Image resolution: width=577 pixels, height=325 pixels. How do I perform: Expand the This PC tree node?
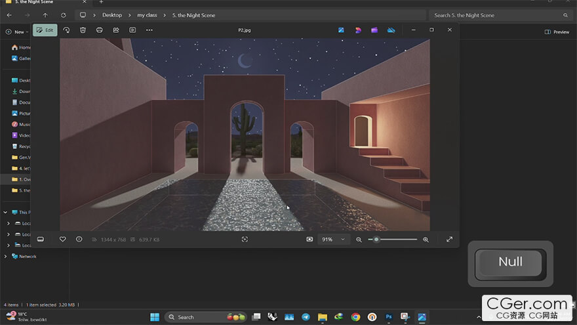pos(6,212)
